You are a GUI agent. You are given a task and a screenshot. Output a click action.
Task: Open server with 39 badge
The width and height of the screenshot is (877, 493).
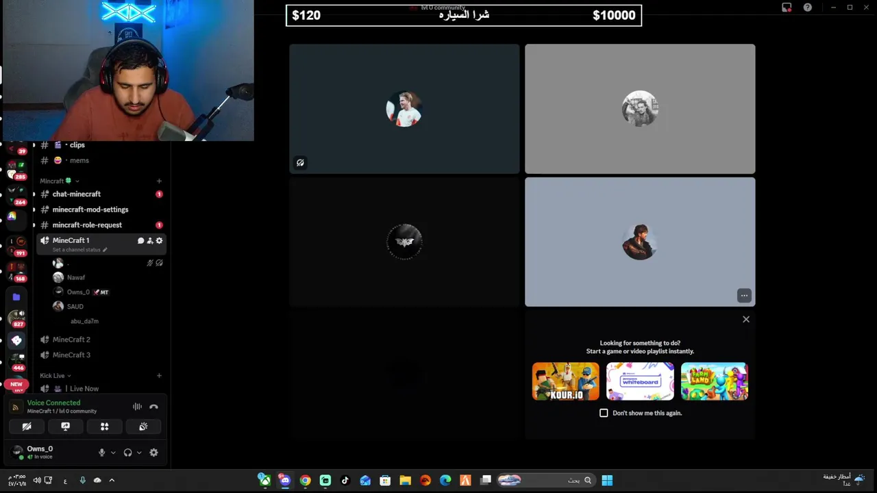click(x=16, y=148)
